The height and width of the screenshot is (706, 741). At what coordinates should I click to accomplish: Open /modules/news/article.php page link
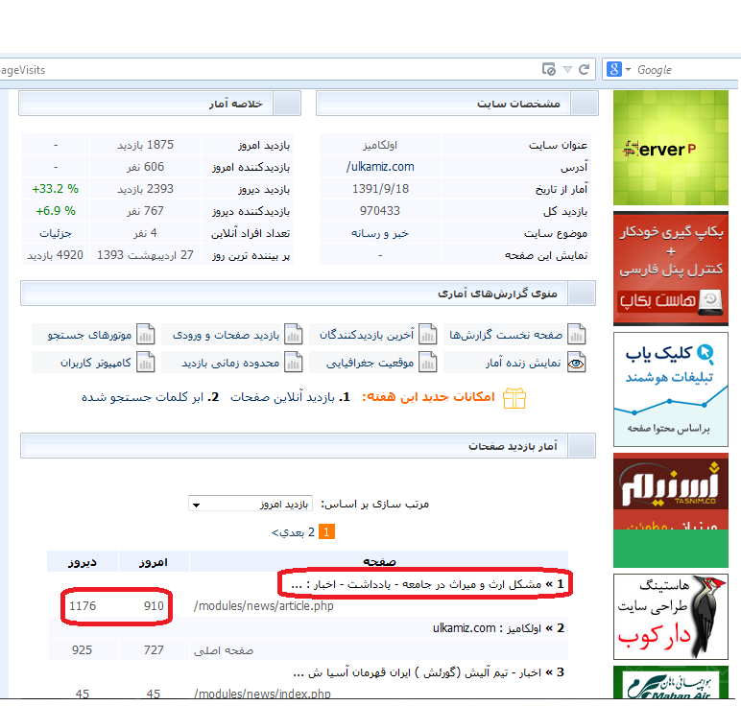point(263,606)
